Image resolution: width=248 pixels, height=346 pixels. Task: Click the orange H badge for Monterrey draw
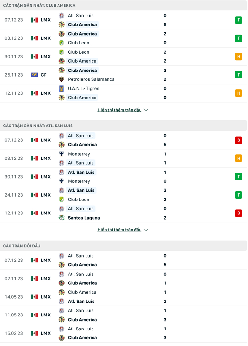coord(238,158)
